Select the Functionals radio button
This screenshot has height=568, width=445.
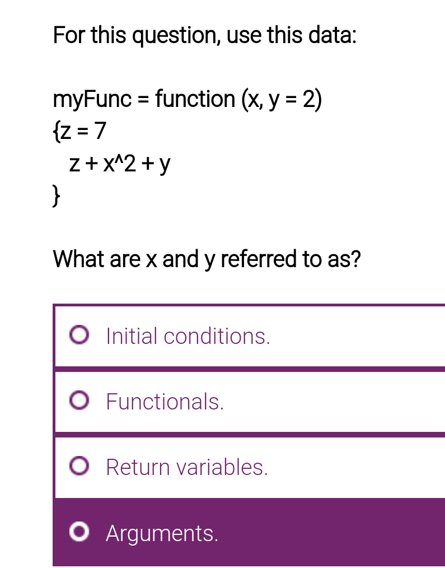pos(80,401)
